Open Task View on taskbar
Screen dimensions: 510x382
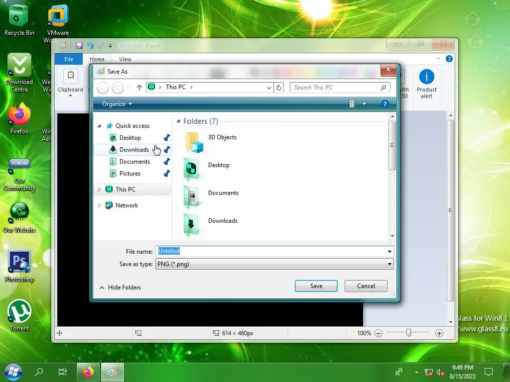coord(62,372)
